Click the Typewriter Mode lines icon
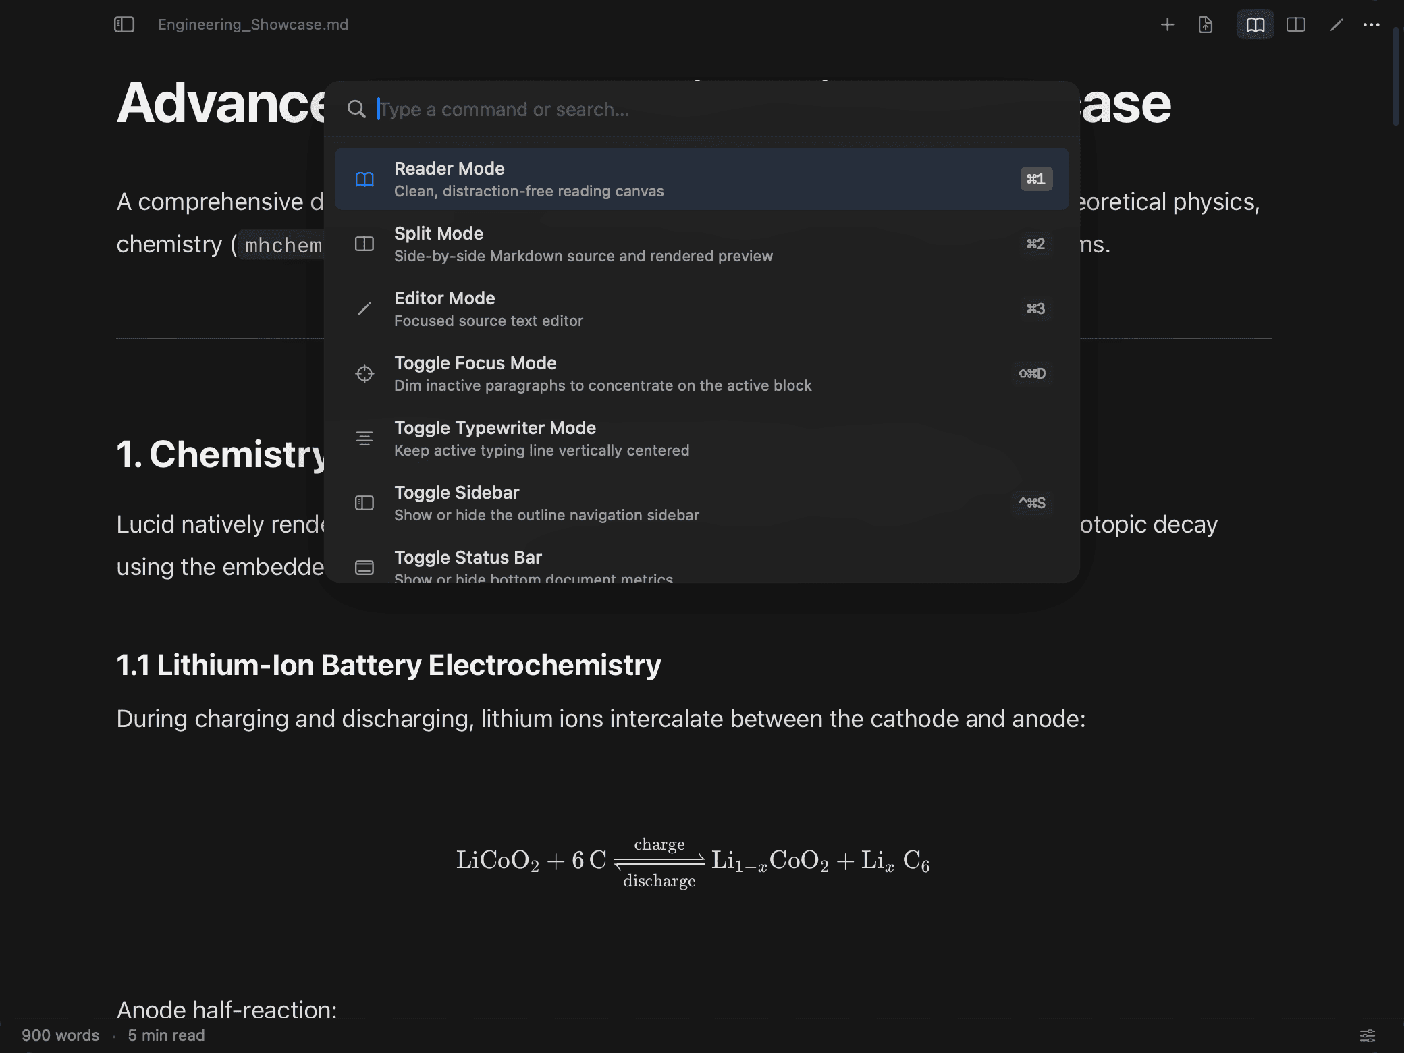Image resolution: width=1404 pixels, height=1053 pixels. coord(364,438)
